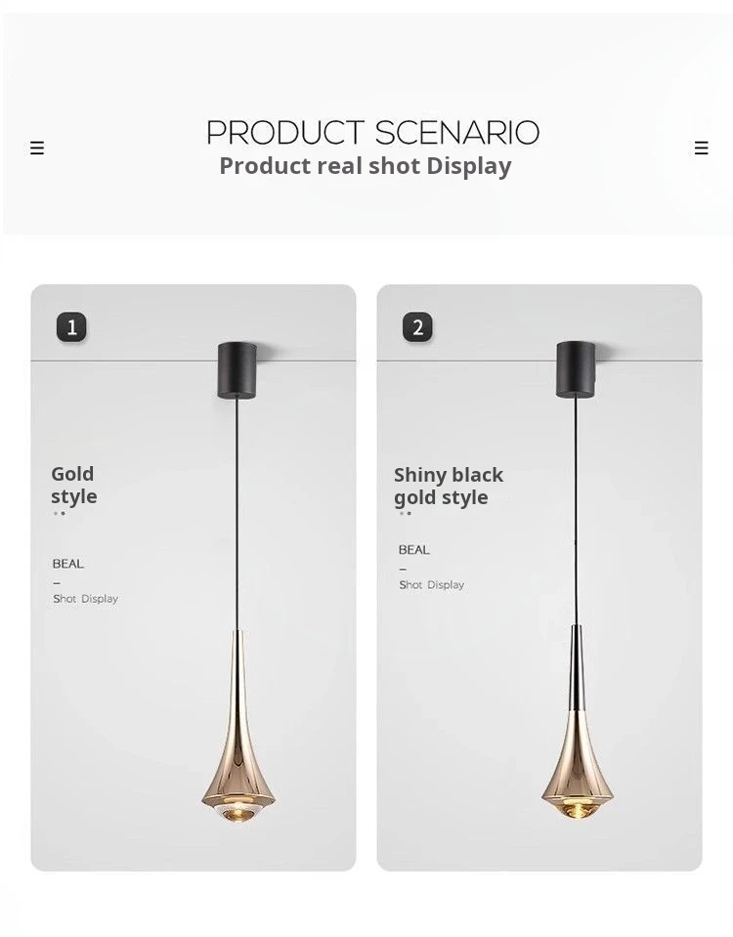The width and height of the screenshot is (733, 937).
Task: Select the Gold style label
Action: coord(73,486)
